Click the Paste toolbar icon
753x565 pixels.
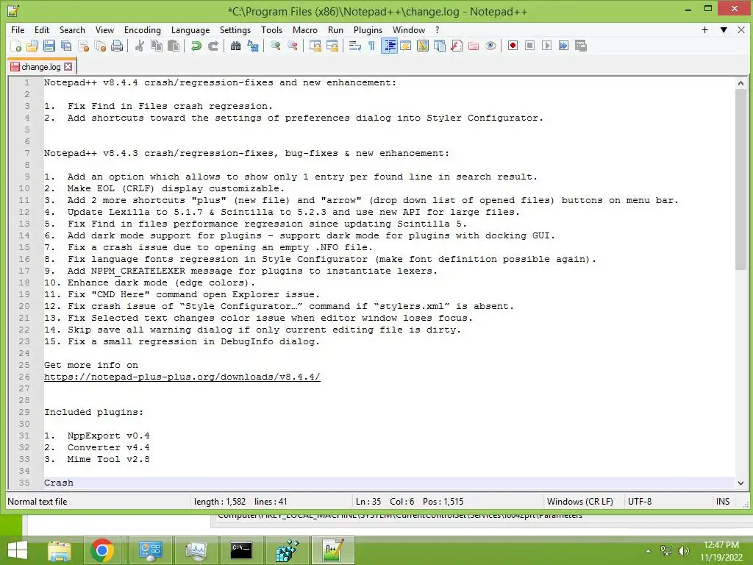(174, 46)
